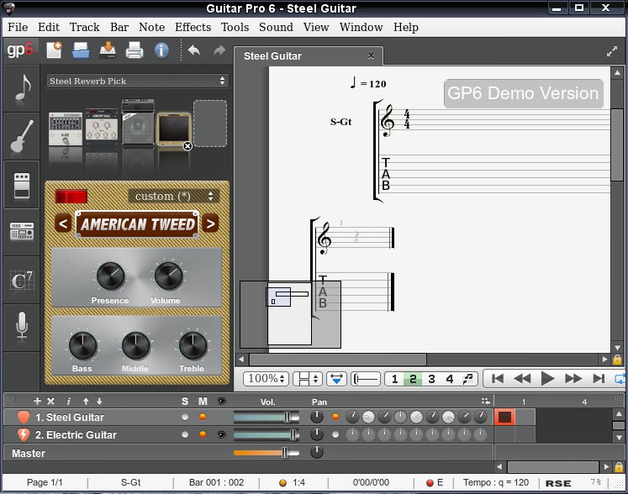The width and height of the screenshot is (628, 494).
Task: Toggle visibility eye of Electric Guitar track
Action: click(x=221, y=434)
